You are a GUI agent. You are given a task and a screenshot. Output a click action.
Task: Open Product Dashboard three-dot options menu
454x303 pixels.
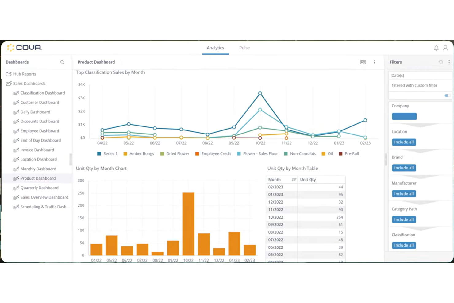pos(374,62)
